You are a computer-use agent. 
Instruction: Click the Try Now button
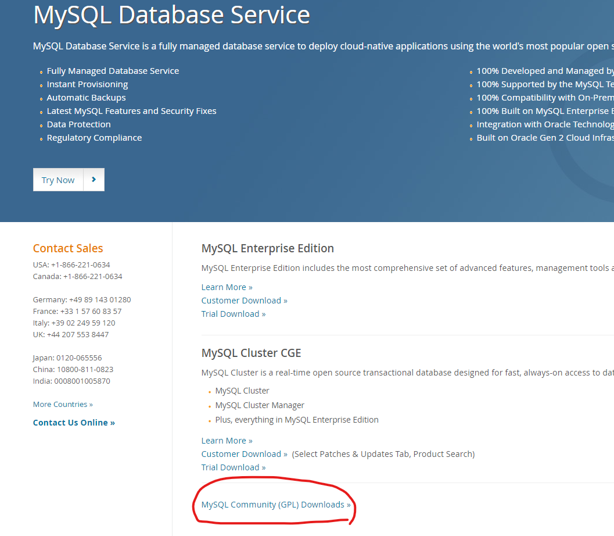tap(58, 180)
